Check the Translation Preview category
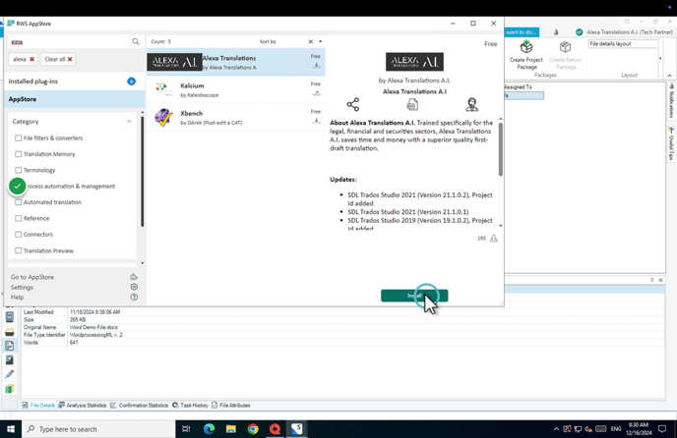This screenshot has width=677, height=438. coord(18,250)
